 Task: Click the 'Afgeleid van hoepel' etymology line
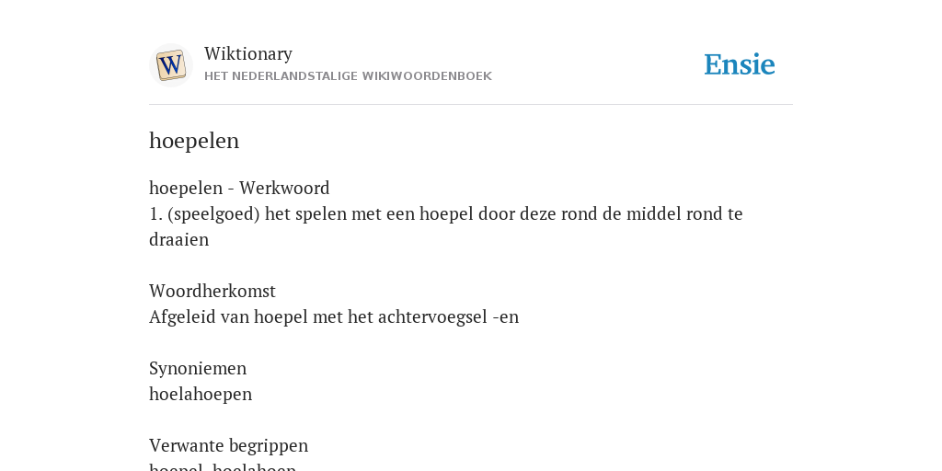click(x=333, y=317)
